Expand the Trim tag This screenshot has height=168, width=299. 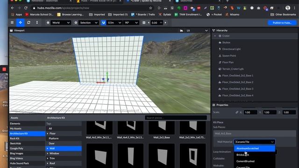click(x=48, y=158)
